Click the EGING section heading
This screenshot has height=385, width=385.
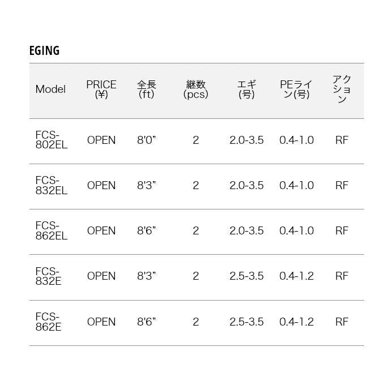pos(44,51)
